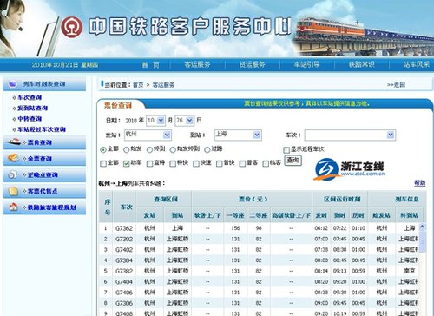Select the 始发 radio button
The width and height of the screenshot is (434, 316).
click(127, 149)
